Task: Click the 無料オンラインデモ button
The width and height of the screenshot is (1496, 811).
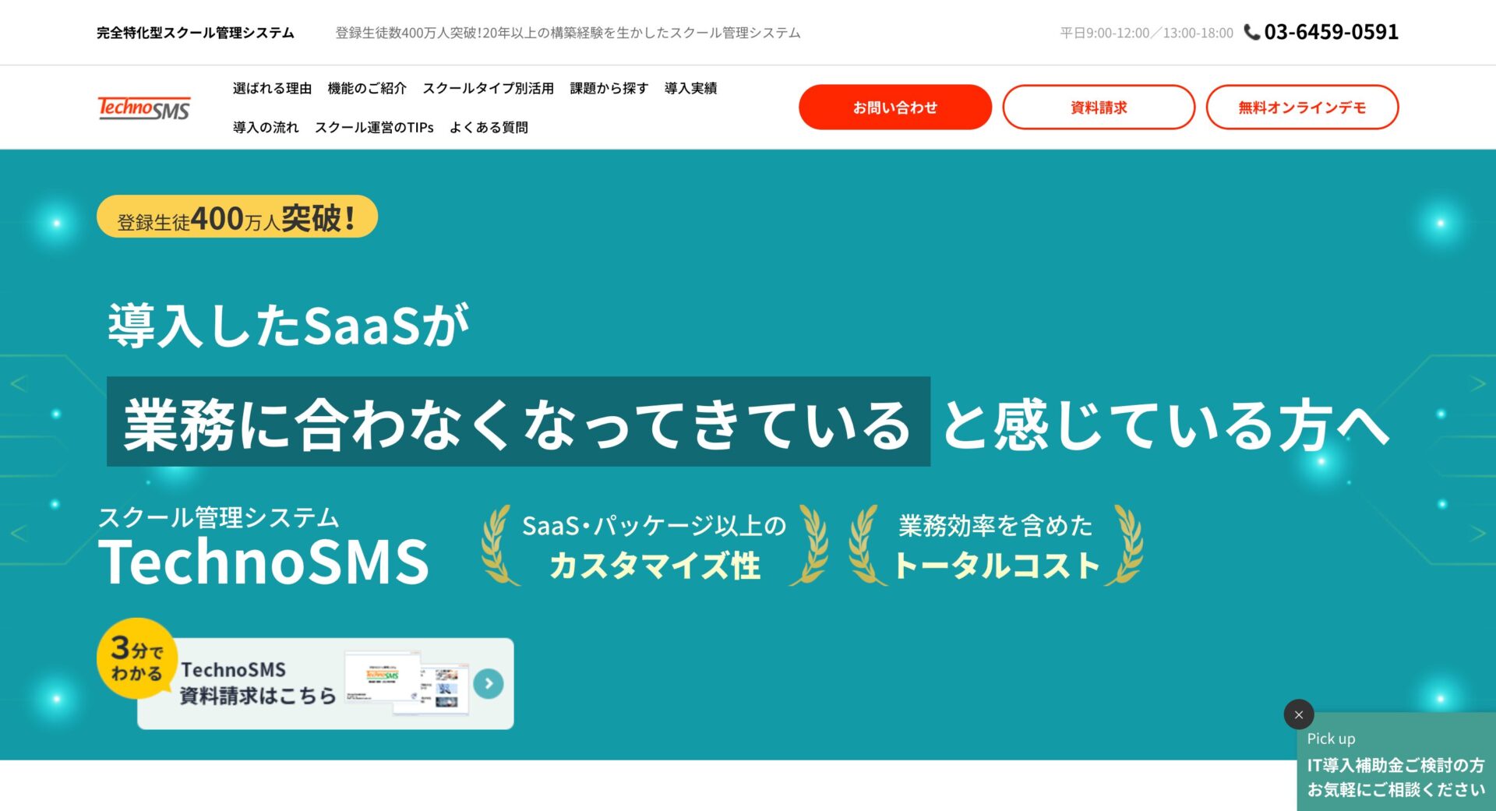Action: pyautogui.click(x=1302, y=108)
